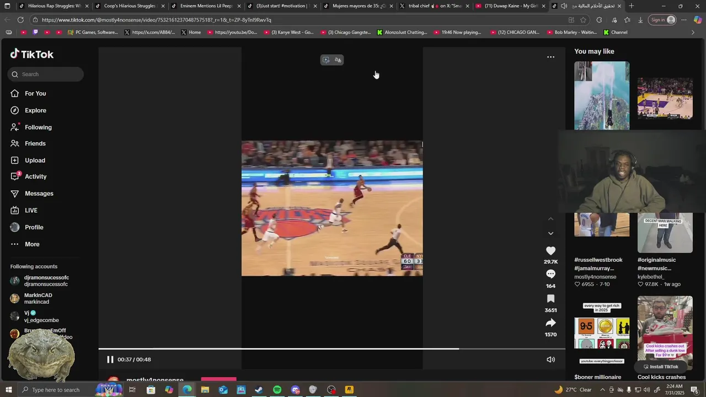Open the comments with 164 count
Image resolution: width=706 pixels, height=397 pixels.
550,274
